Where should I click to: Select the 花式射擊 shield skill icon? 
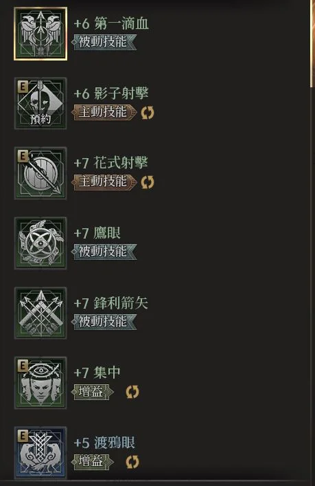[40, 173]
